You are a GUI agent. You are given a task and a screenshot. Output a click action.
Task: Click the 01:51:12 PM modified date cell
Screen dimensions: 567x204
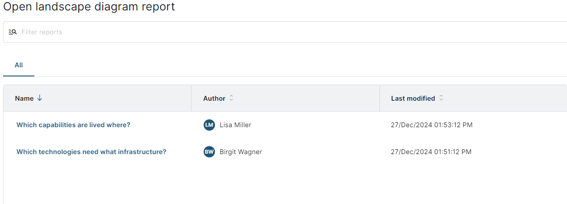431,152
